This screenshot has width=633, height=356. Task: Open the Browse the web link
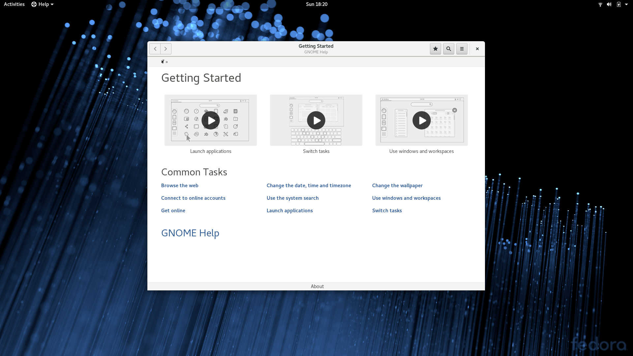tap(180, 186)
